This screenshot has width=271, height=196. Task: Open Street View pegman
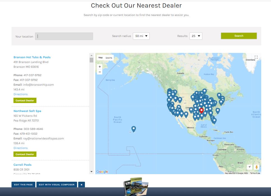(256, 167)
